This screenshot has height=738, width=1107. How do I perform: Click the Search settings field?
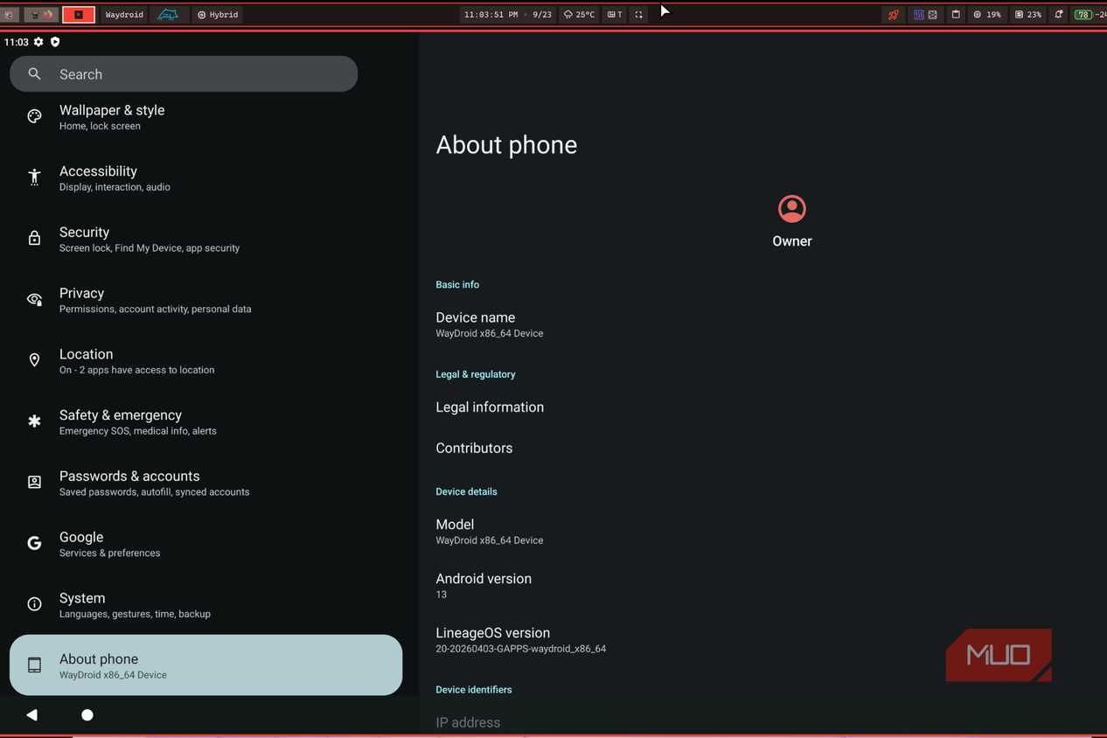(184, 74)
